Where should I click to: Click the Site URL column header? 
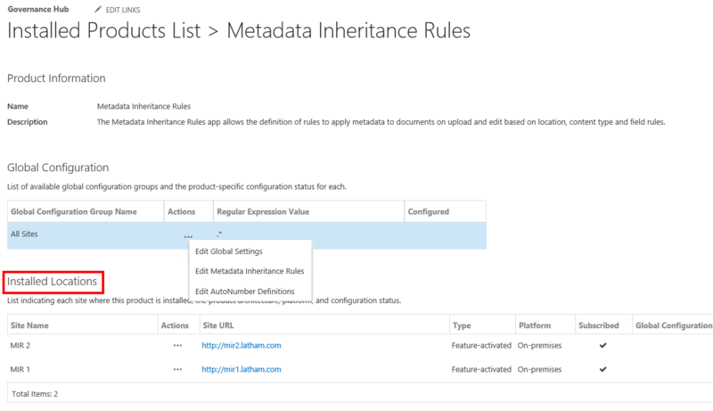220,325
